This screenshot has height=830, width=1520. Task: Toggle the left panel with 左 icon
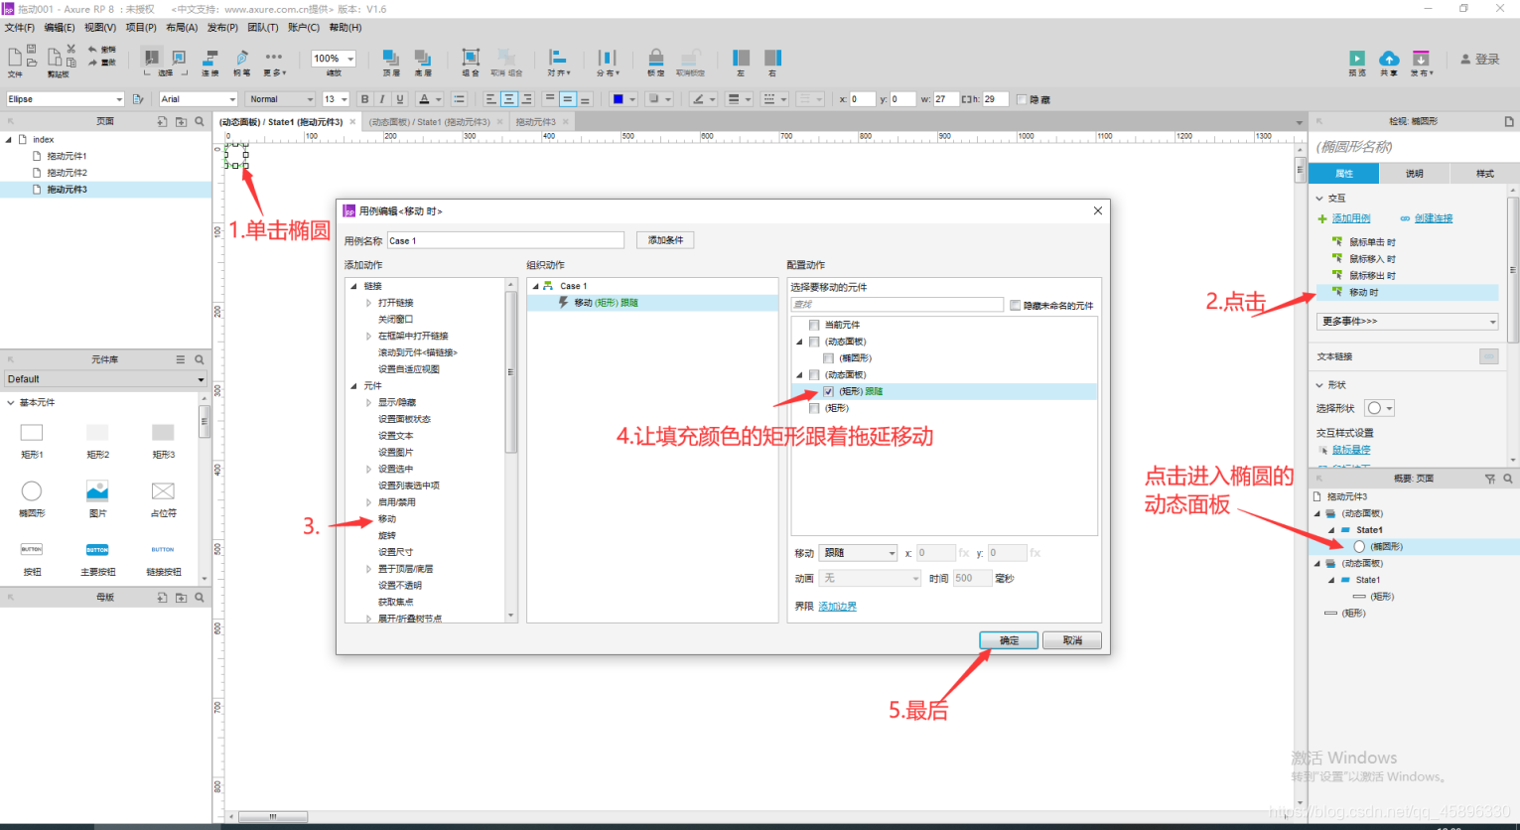pyautogui.click(x=741, y=59)
